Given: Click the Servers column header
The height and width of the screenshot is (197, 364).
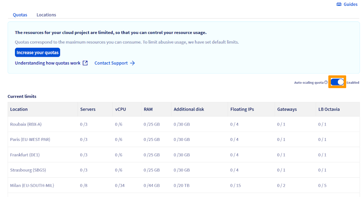Looking at the screenshot, I should tap(88, 109).
